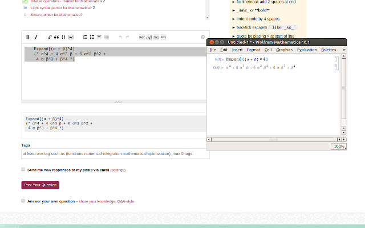The image size is (365, 228).
Task: Click the Ref toolbar button
Action: tap(142, 37)
